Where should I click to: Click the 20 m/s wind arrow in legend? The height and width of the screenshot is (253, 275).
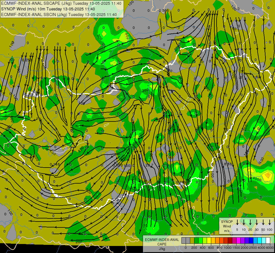(x=250, y=222)
